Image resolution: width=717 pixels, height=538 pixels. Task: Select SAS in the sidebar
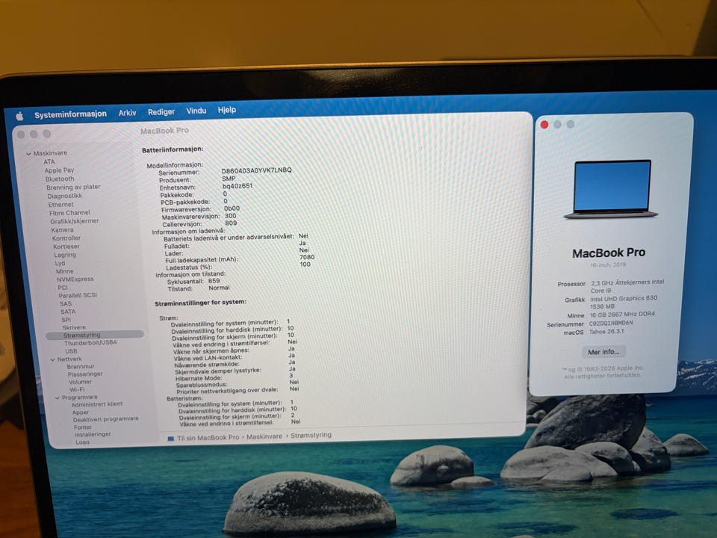point(66,303)
